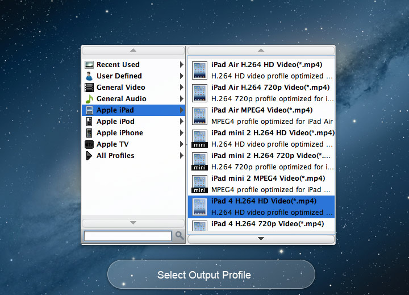Click the Apple iPad category icon
This screenshot has width=409, height=295.
tap(89, 110)
